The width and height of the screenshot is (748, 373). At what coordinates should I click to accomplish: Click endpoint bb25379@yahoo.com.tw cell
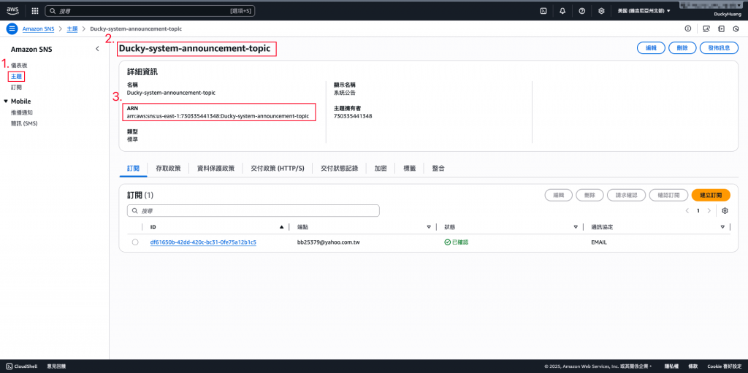pos(328,242)
